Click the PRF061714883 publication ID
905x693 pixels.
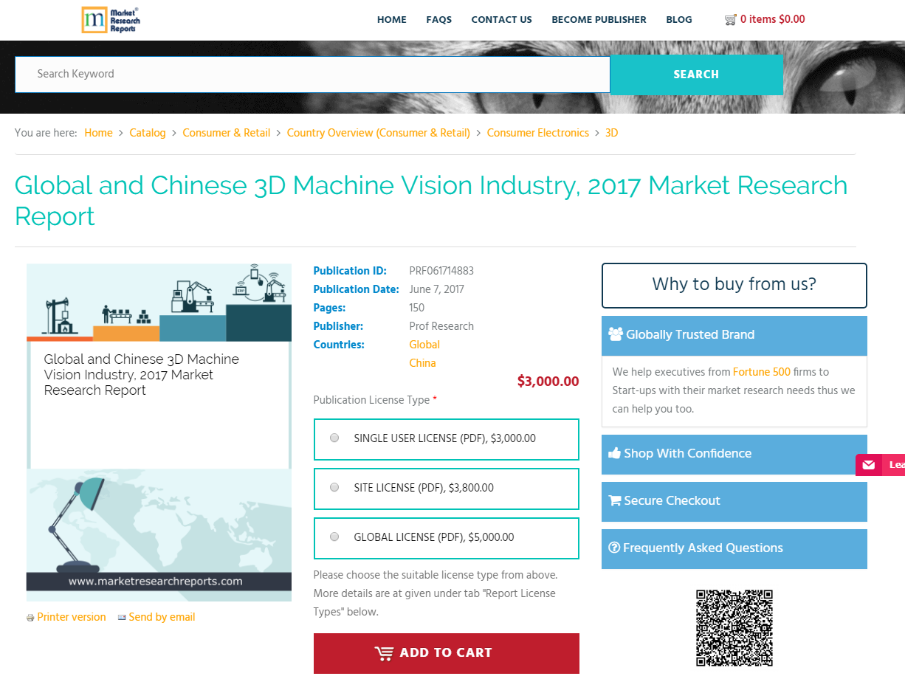point(441,271)
